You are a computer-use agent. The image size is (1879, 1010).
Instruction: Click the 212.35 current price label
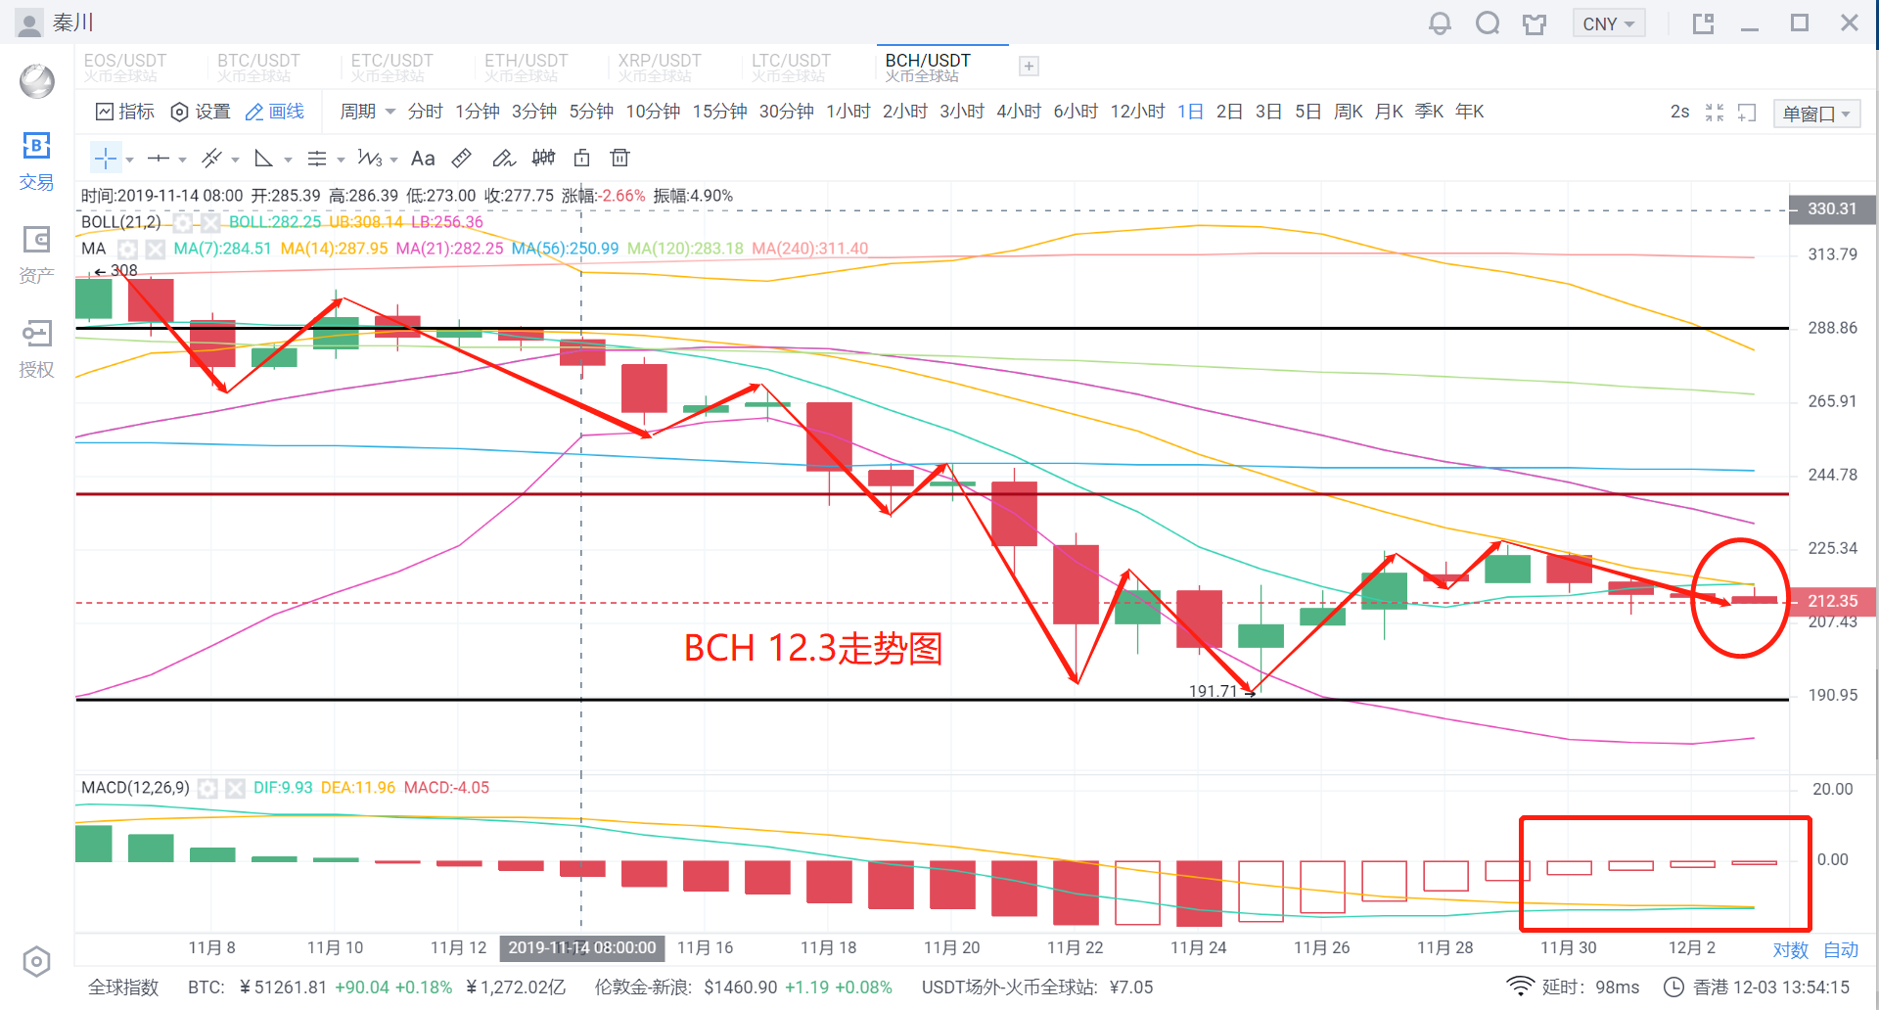pyautogui.click(x=1832, y=601)
